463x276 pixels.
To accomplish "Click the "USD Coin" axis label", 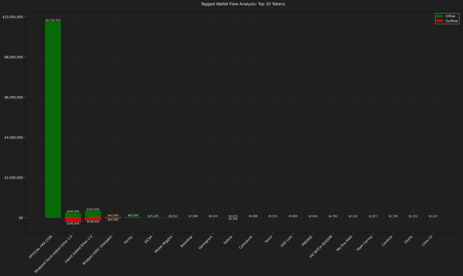I will pyautogui.click(x=287, y=241).
